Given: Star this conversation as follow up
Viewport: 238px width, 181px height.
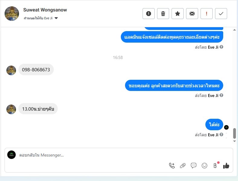Looking at the screenshot, I should pyautogui.click(x=178, y=14).
